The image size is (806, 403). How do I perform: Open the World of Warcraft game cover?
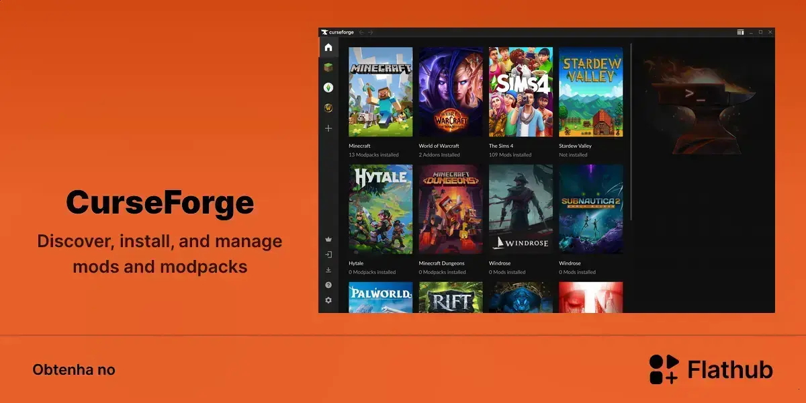[451, 92]
